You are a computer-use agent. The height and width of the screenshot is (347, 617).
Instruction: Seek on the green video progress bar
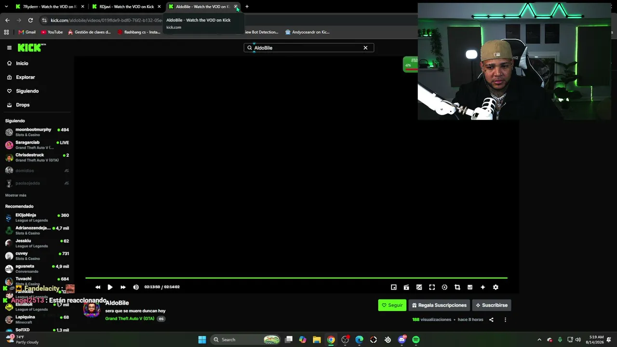coord(296,278)
